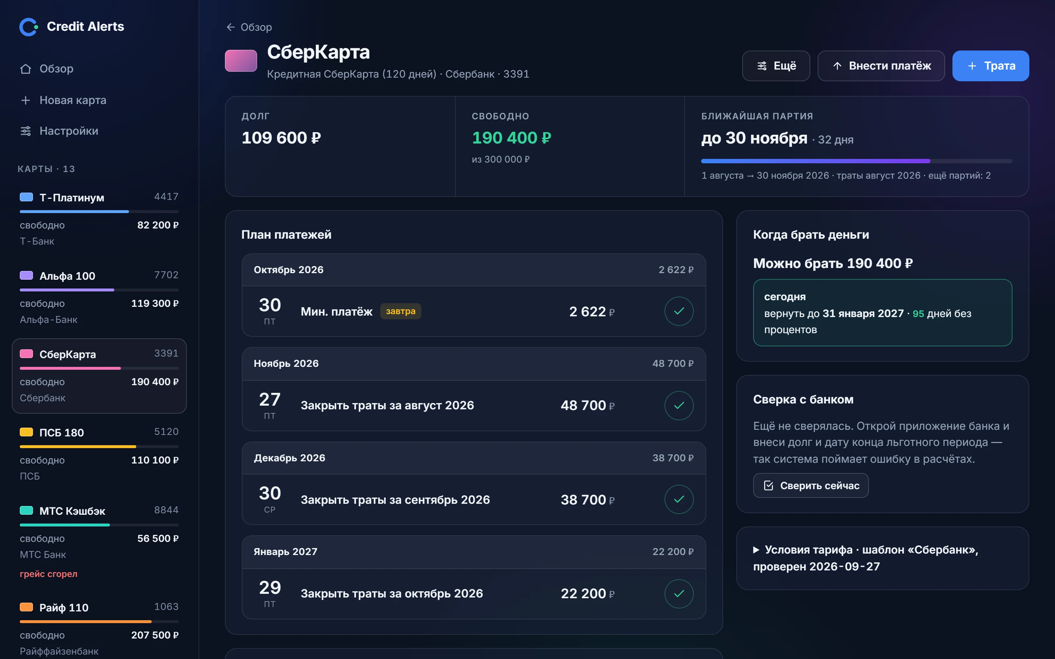Click the back arrow next to Обзор
This screenshot has width=1055, height=659.
pos(231,27)
